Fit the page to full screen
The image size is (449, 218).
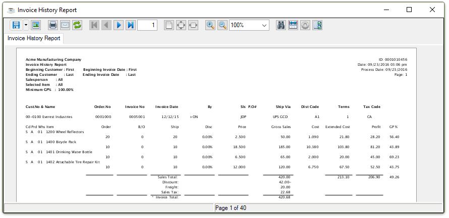[x=181, y=25]
